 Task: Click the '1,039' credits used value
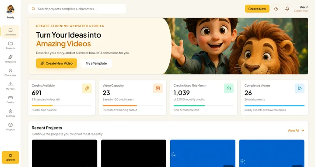(182, 93)
